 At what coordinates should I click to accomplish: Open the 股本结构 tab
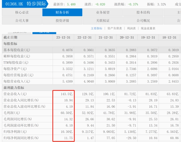tap(143, 12)
